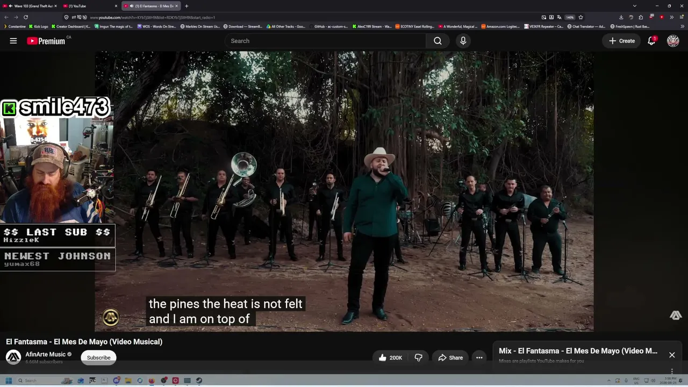The image size is (688, 387).
Task: Open the YouTube guide hamburger menu
Action: click(x=13, y=41)
